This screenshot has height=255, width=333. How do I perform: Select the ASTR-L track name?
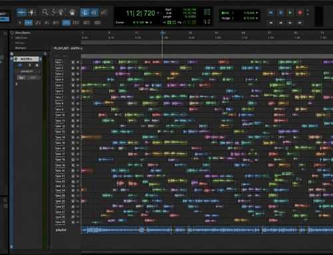click(27, 59)
